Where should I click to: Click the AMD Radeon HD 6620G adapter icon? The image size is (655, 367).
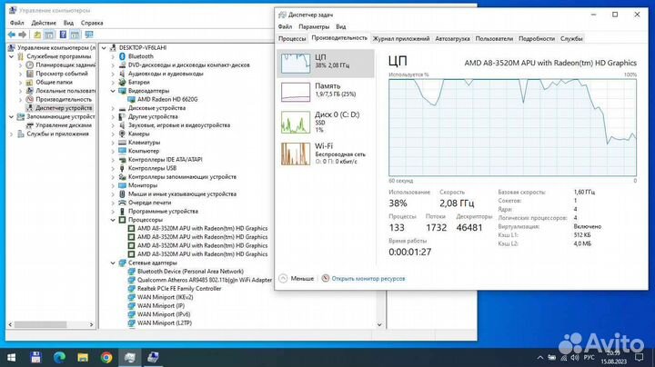131,99
